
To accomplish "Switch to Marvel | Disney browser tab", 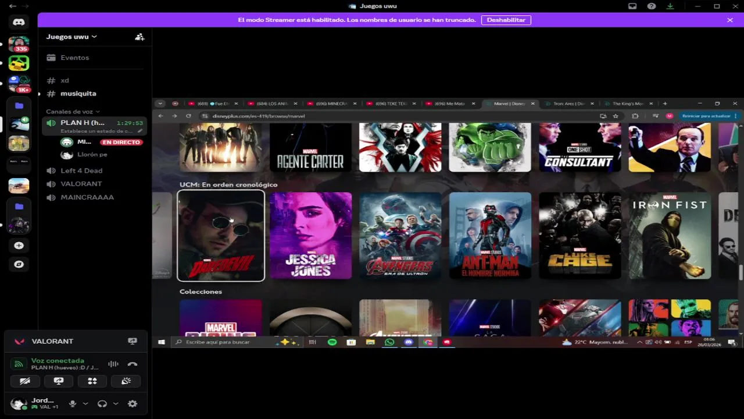I will (x=510, y=104).
